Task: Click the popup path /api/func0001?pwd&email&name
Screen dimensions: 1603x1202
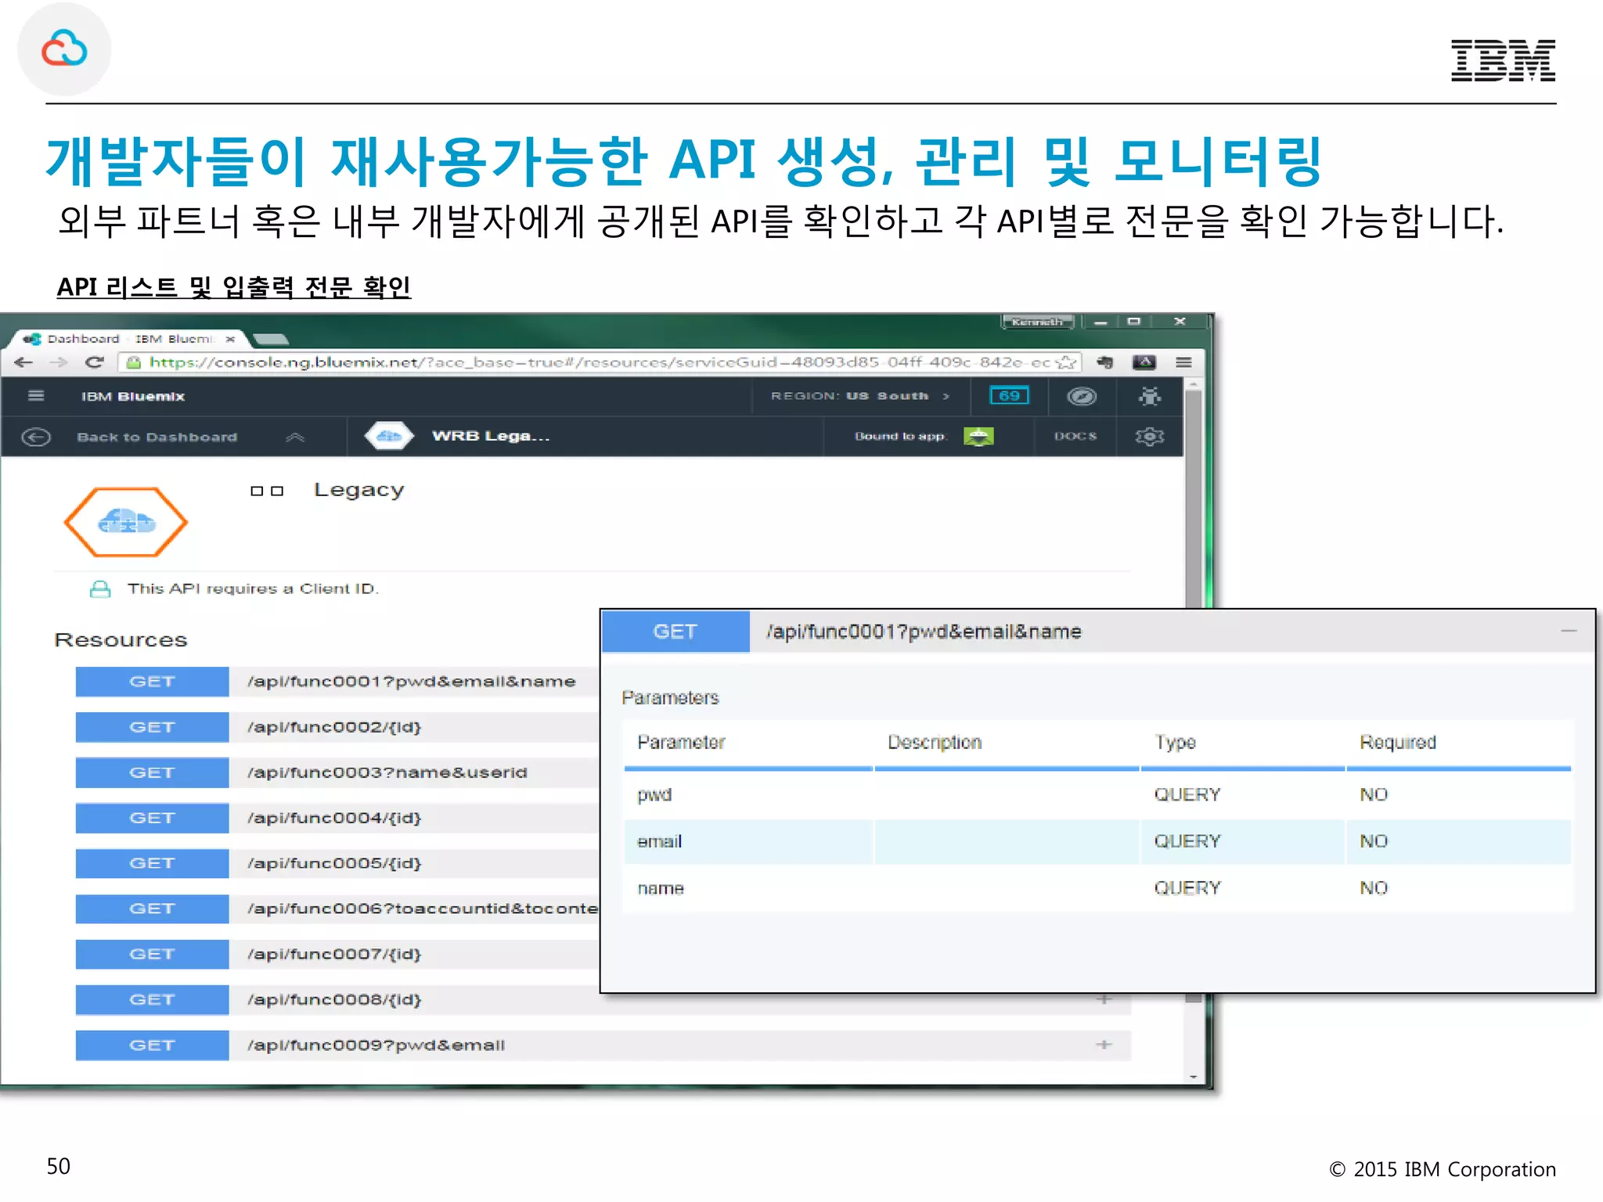Action: 924,632
